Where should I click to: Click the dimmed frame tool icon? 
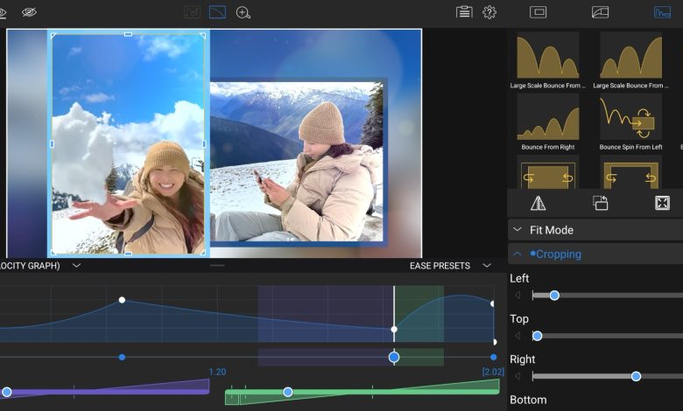tap(192, 12)
